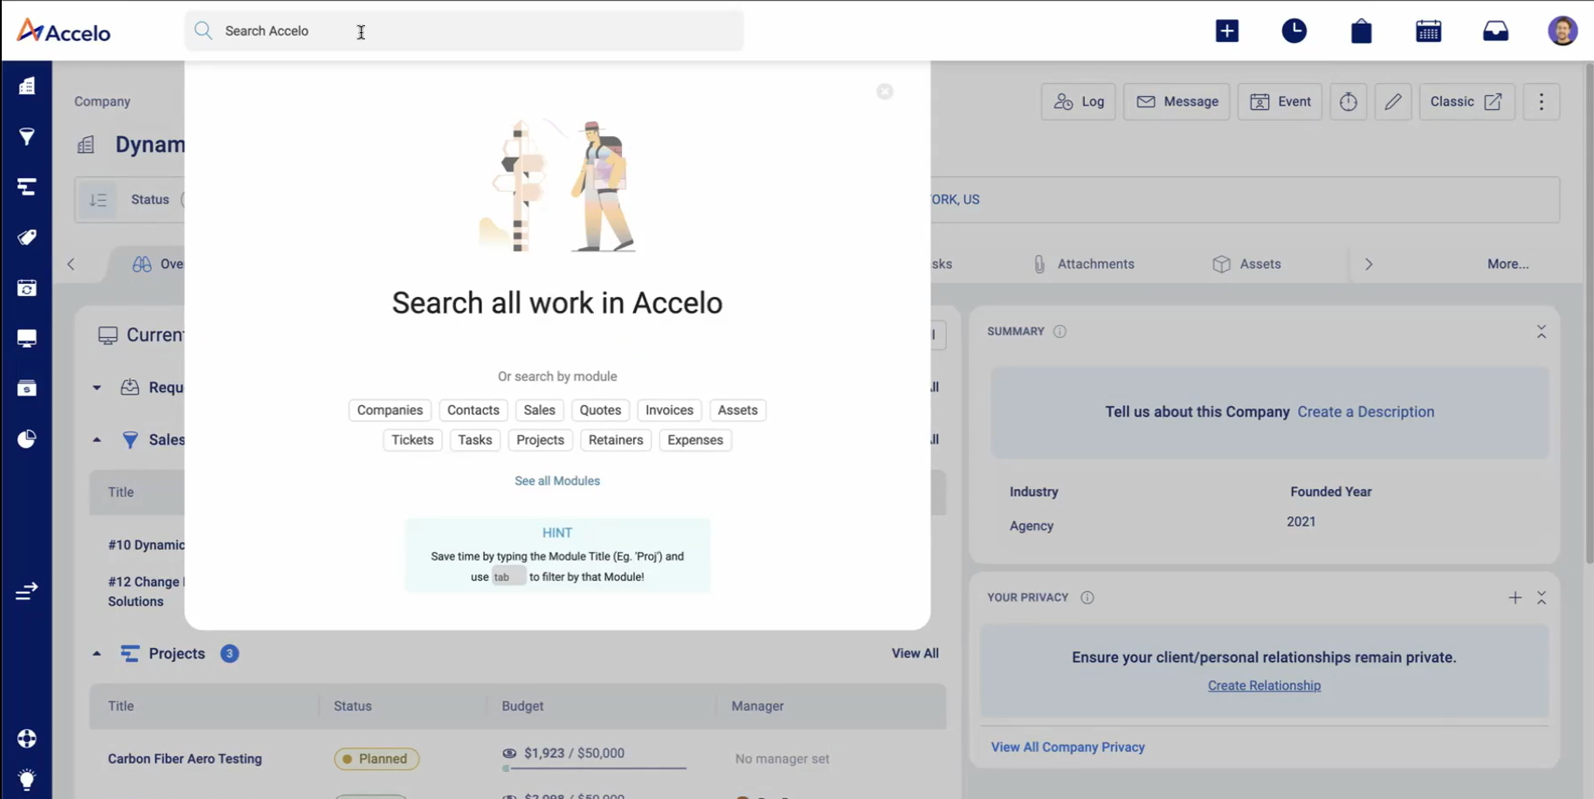The image size is (1594, 799).
Task: Collapse the Sales section
Action: click(x=97, y=440)
